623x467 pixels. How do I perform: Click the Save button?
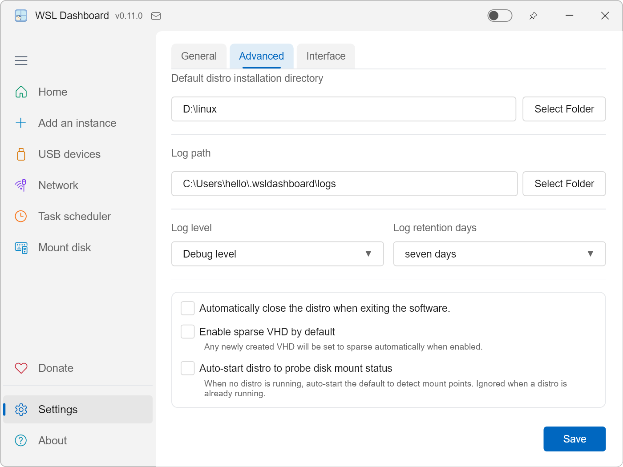(x=574, y=439)
